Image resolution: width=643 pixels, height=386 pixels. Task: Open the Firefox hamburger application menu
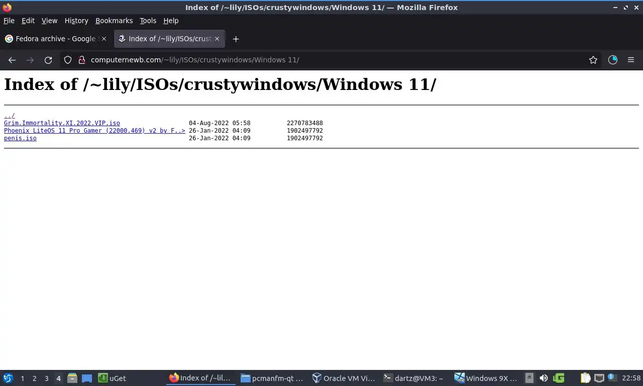pyautogui.click(x=631, y=60)
